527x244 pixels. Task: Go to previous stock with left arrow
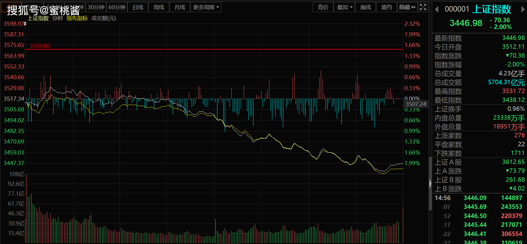(437, 9)
